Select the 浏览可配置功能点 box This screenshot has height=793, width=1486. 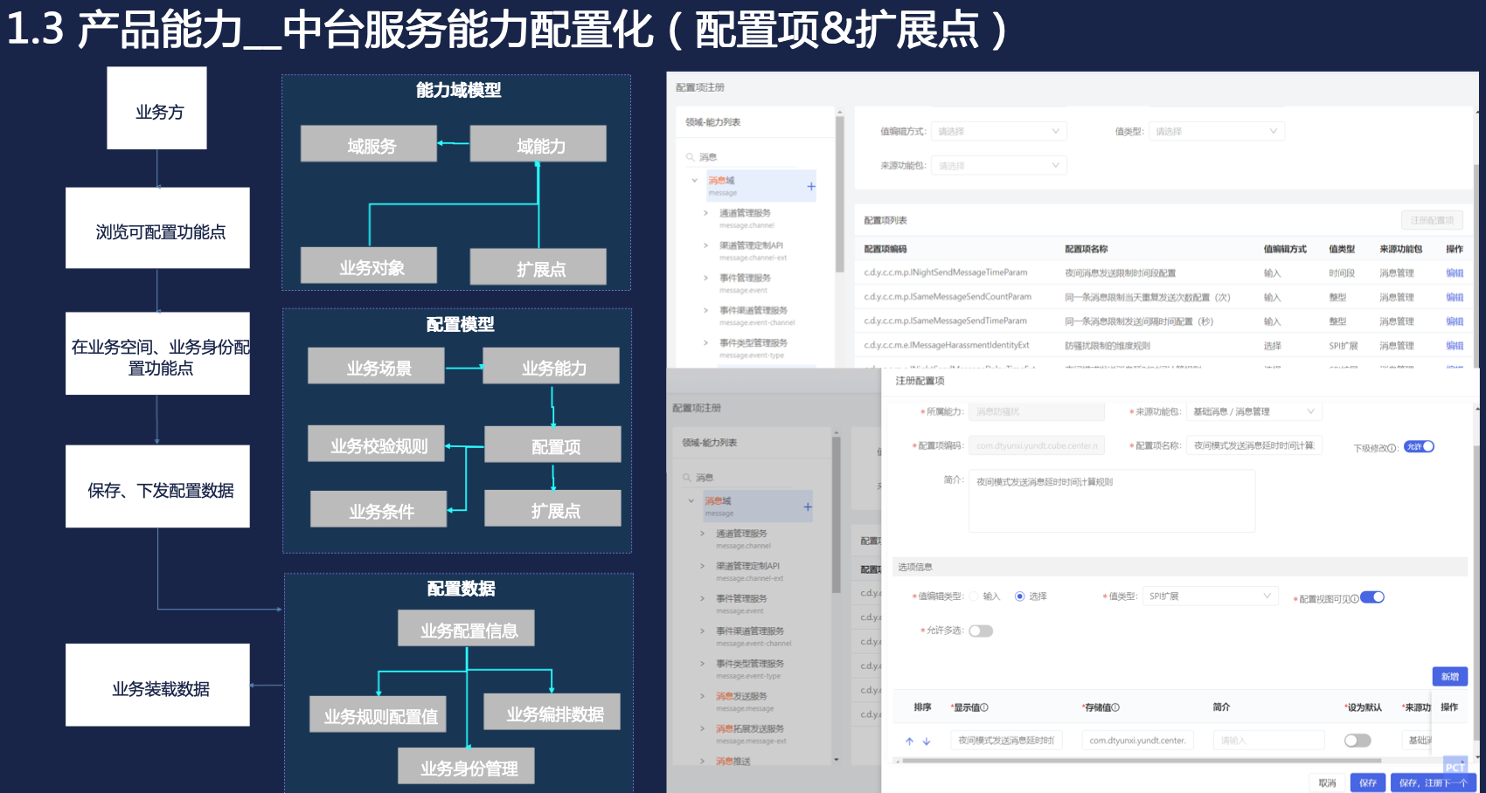pos(157,228)
